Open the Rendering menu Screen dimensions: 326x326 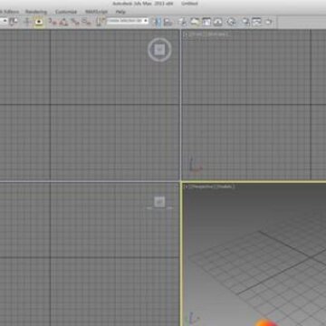pyautogui.click(x=36, y=12)
